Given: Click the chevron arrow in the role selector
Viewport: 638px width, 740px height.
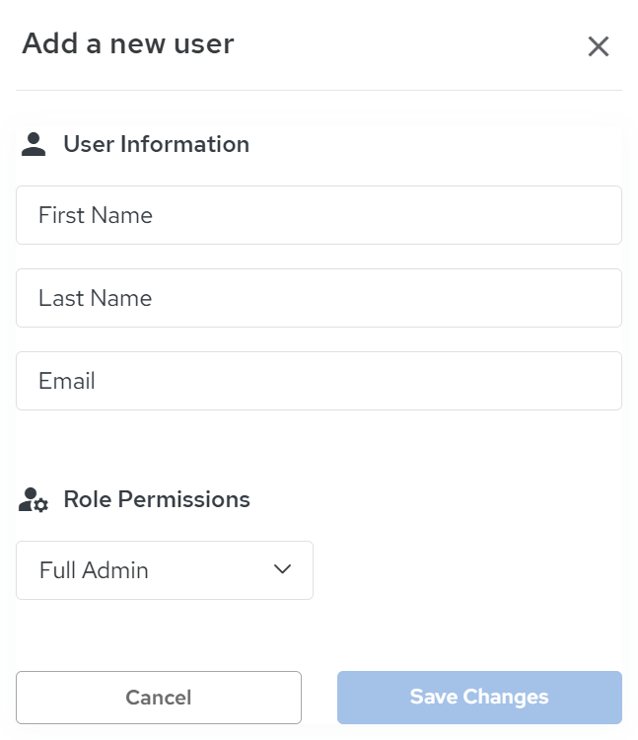Looking at the screenshot, I should (x=282, y=569).
